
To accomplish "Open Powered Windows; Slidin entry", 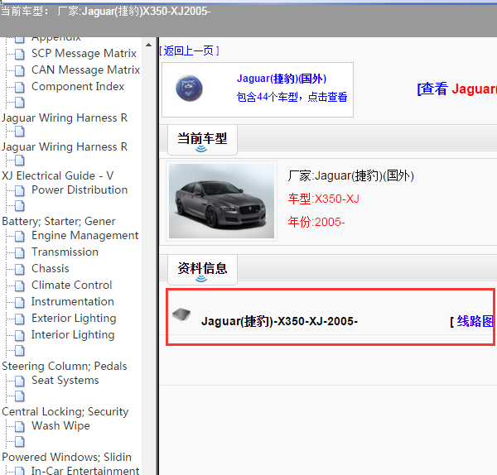I will click(66, 458).
